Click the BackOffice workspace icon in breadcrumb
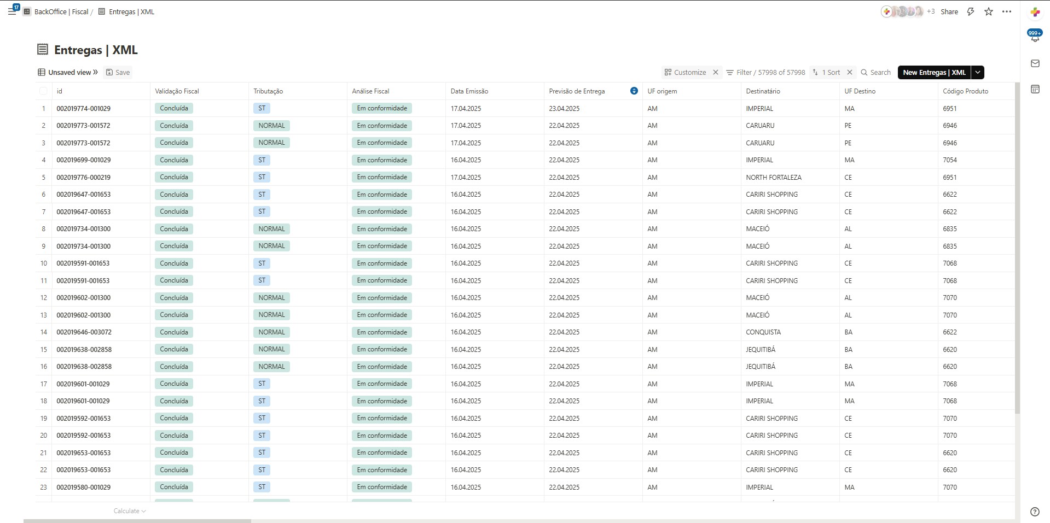Viewport: 1050px width, 523px height. point(27,11)
